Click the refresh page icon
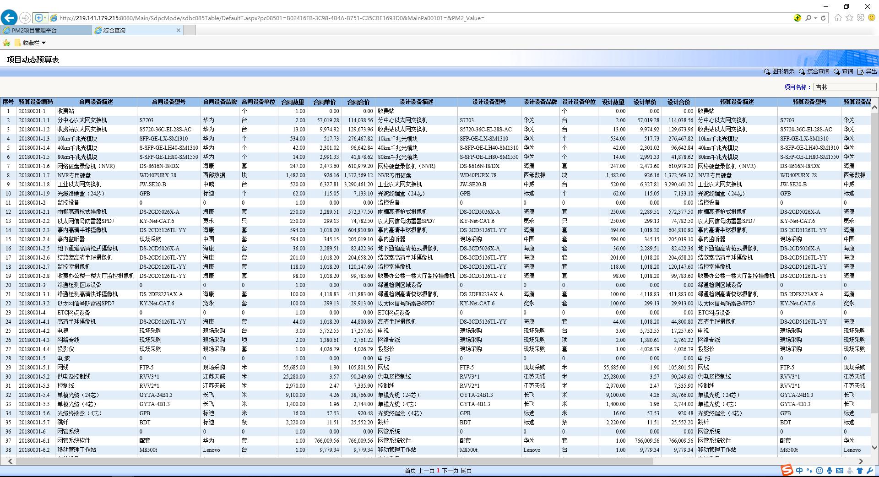The height and width of the screenshot is (477, 879). coord(823,18)
